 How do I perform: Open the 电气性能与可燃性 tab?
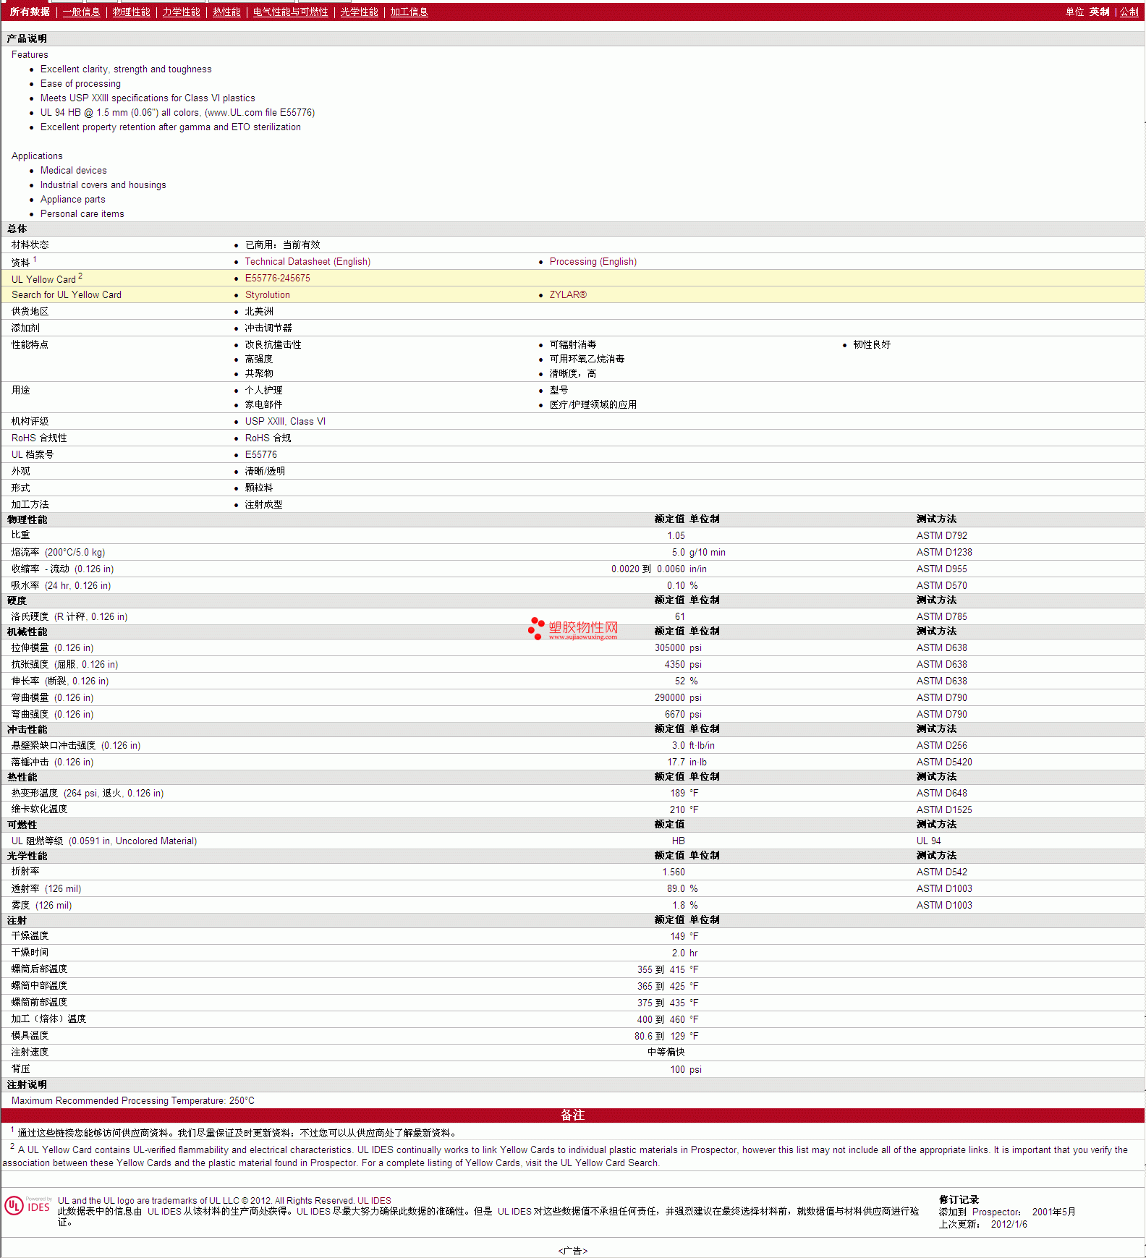290,12
